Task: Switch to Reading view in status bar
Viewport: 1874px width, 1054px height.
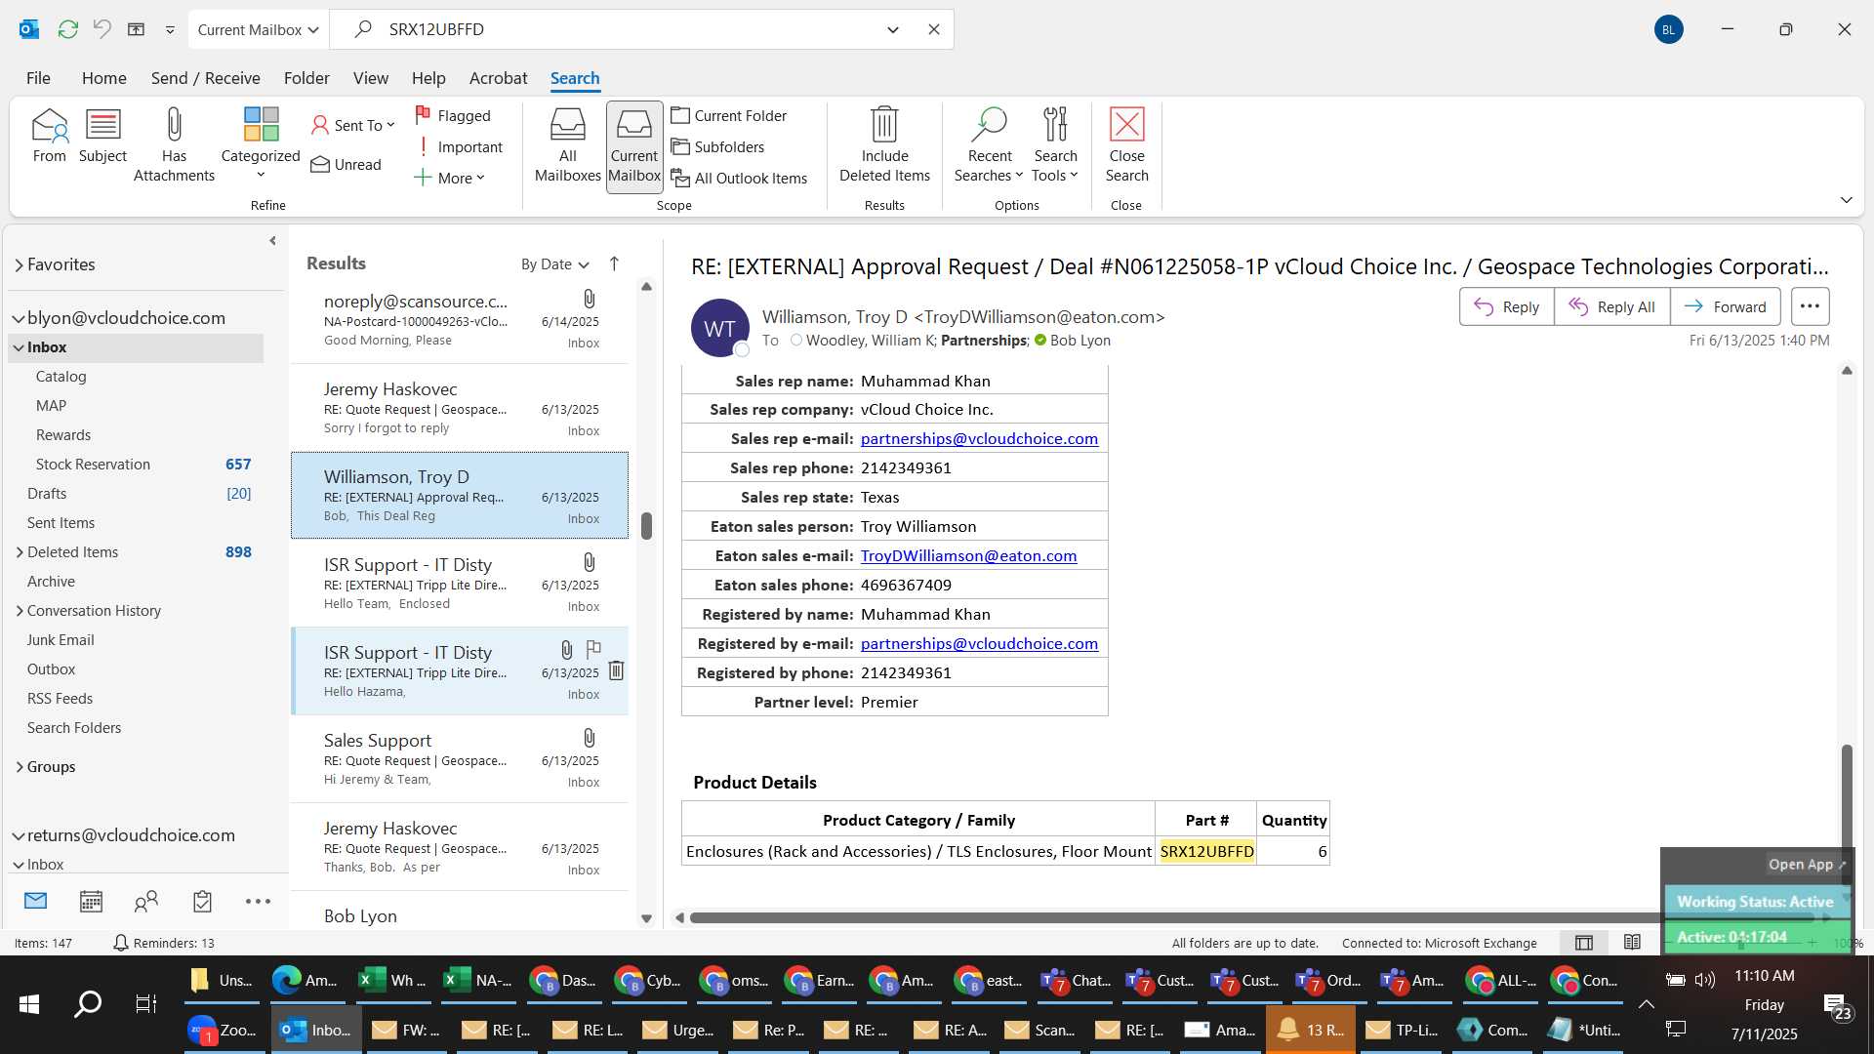Action: [x=1632, y=943]
